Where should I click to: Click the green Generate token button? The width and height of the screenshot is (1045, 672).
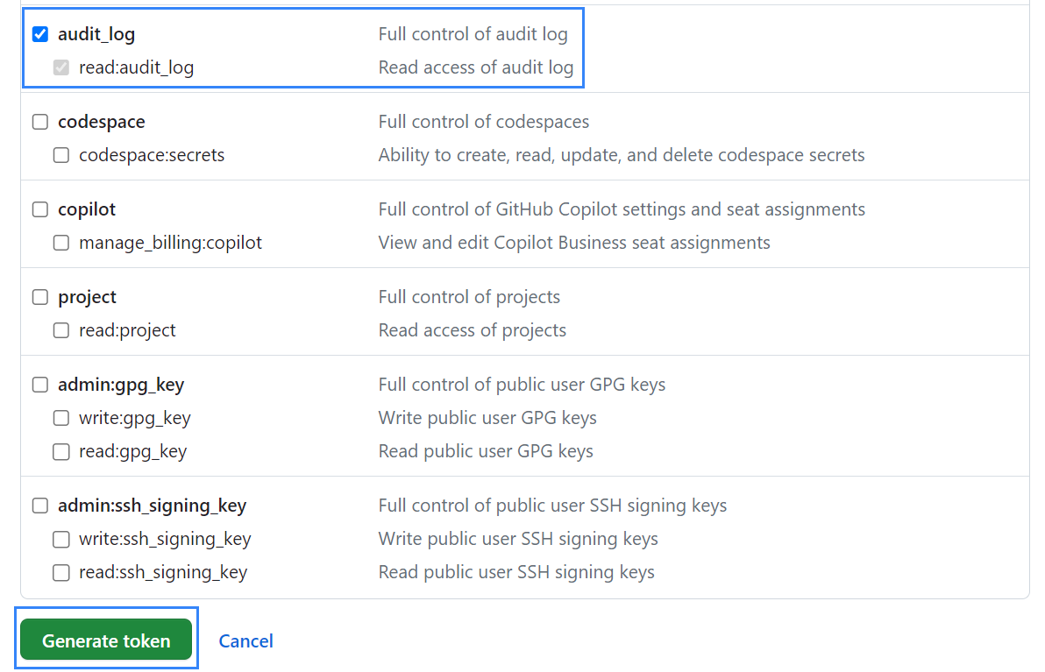pos(106,640)
